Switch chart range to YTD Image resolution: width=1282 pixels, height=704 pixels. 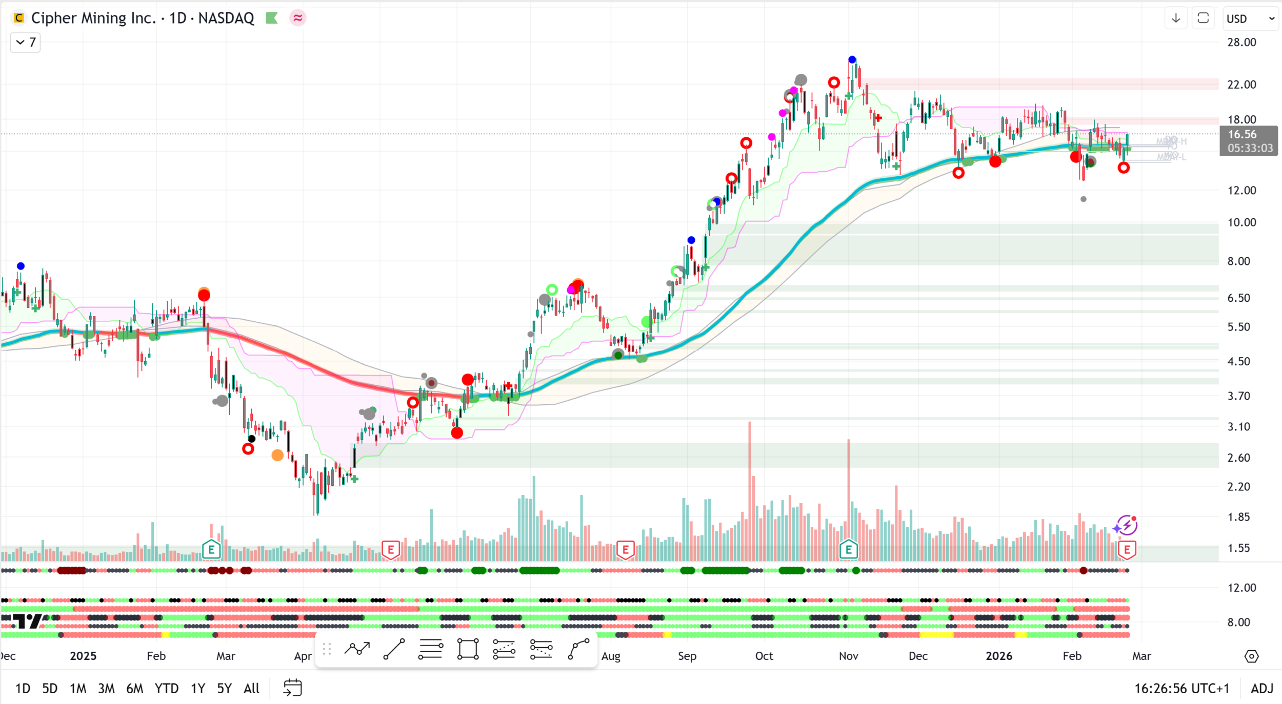pyautogui.click(x=166, y=688)
